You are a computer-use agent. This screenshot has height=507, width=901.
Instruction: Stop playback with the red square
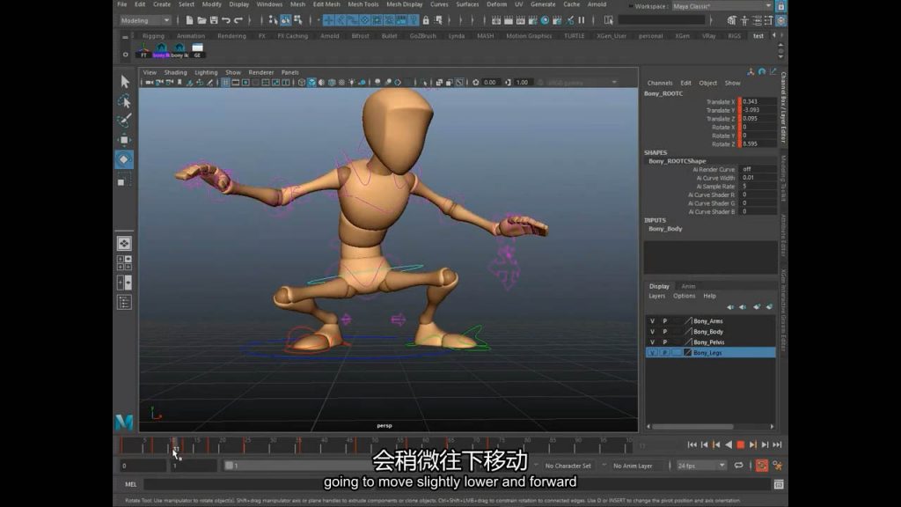741,445
